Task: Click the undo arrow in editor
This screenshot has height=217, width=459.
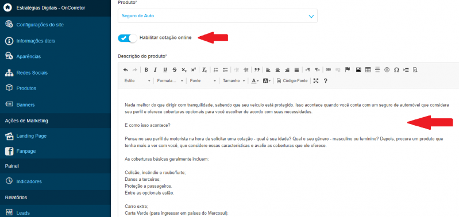Action: [126, 69]
